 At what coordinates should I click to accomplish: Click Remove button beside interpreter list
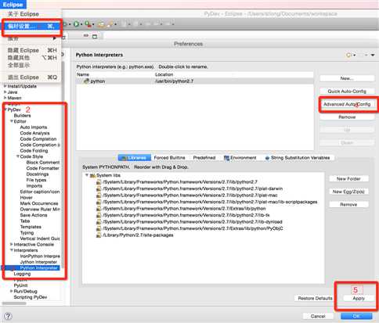point(347,117)
